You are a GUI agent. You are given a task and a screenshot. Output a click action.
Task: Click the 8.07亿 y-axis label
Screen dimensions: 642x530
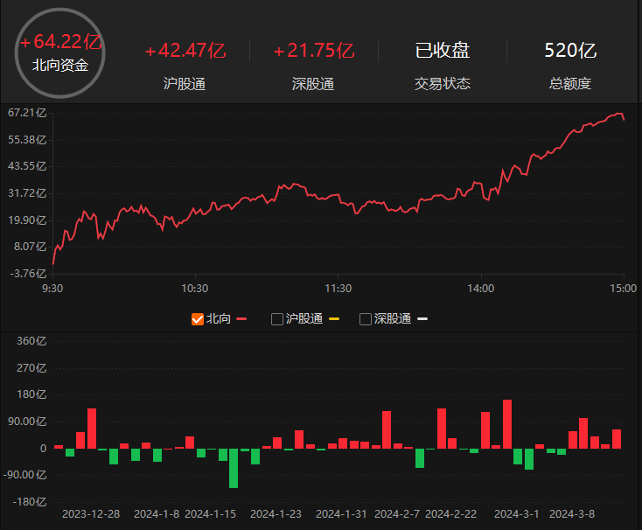[x=30, y=247]
